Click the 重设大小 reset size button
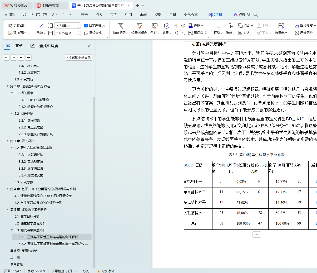Screen dimensions: 317x273 pos(93,33)
